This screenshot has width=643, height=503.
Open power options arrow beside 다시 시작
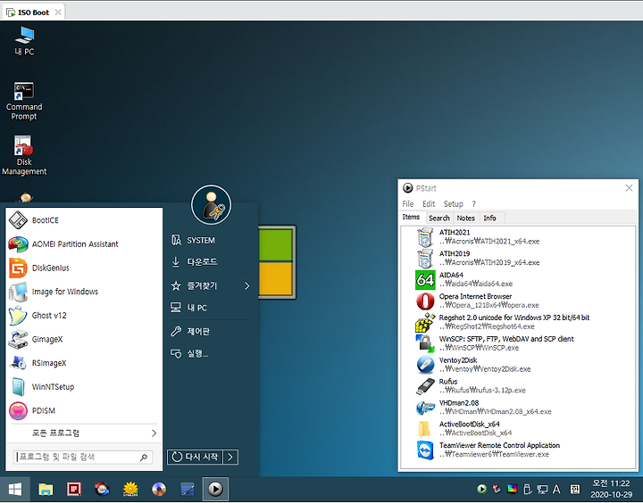[230, 458]
